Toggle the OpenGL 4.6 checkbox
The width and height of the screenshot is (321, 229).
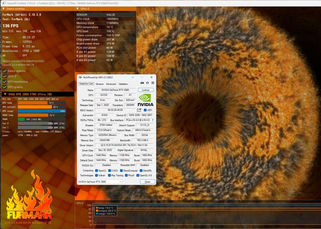tap(138, 175)
